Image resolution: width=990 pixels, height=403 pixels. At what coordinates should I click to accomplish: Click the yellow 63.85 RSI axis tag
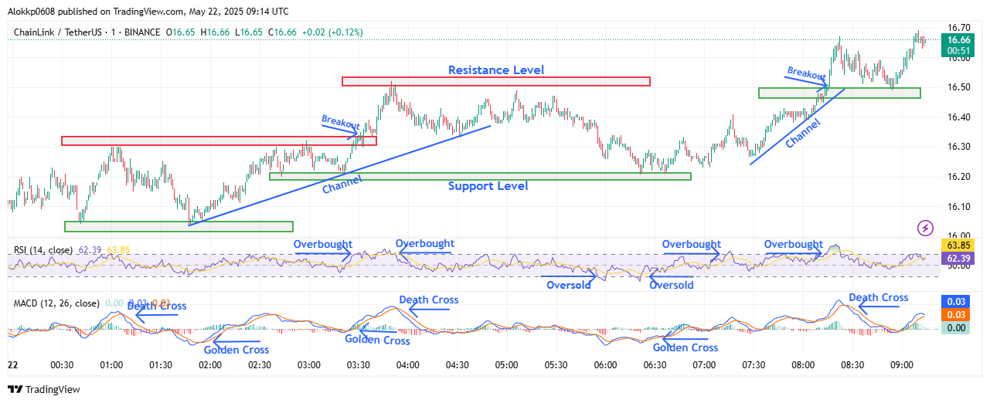coord(959,246)
